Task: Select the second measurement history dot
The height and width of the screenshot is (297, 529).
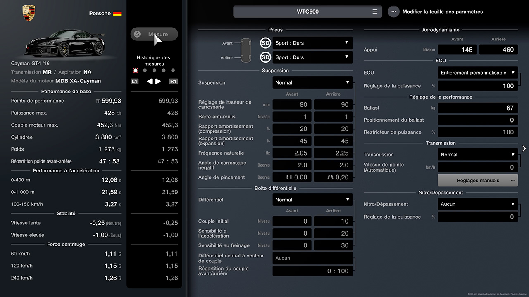Action: (145, 71)
